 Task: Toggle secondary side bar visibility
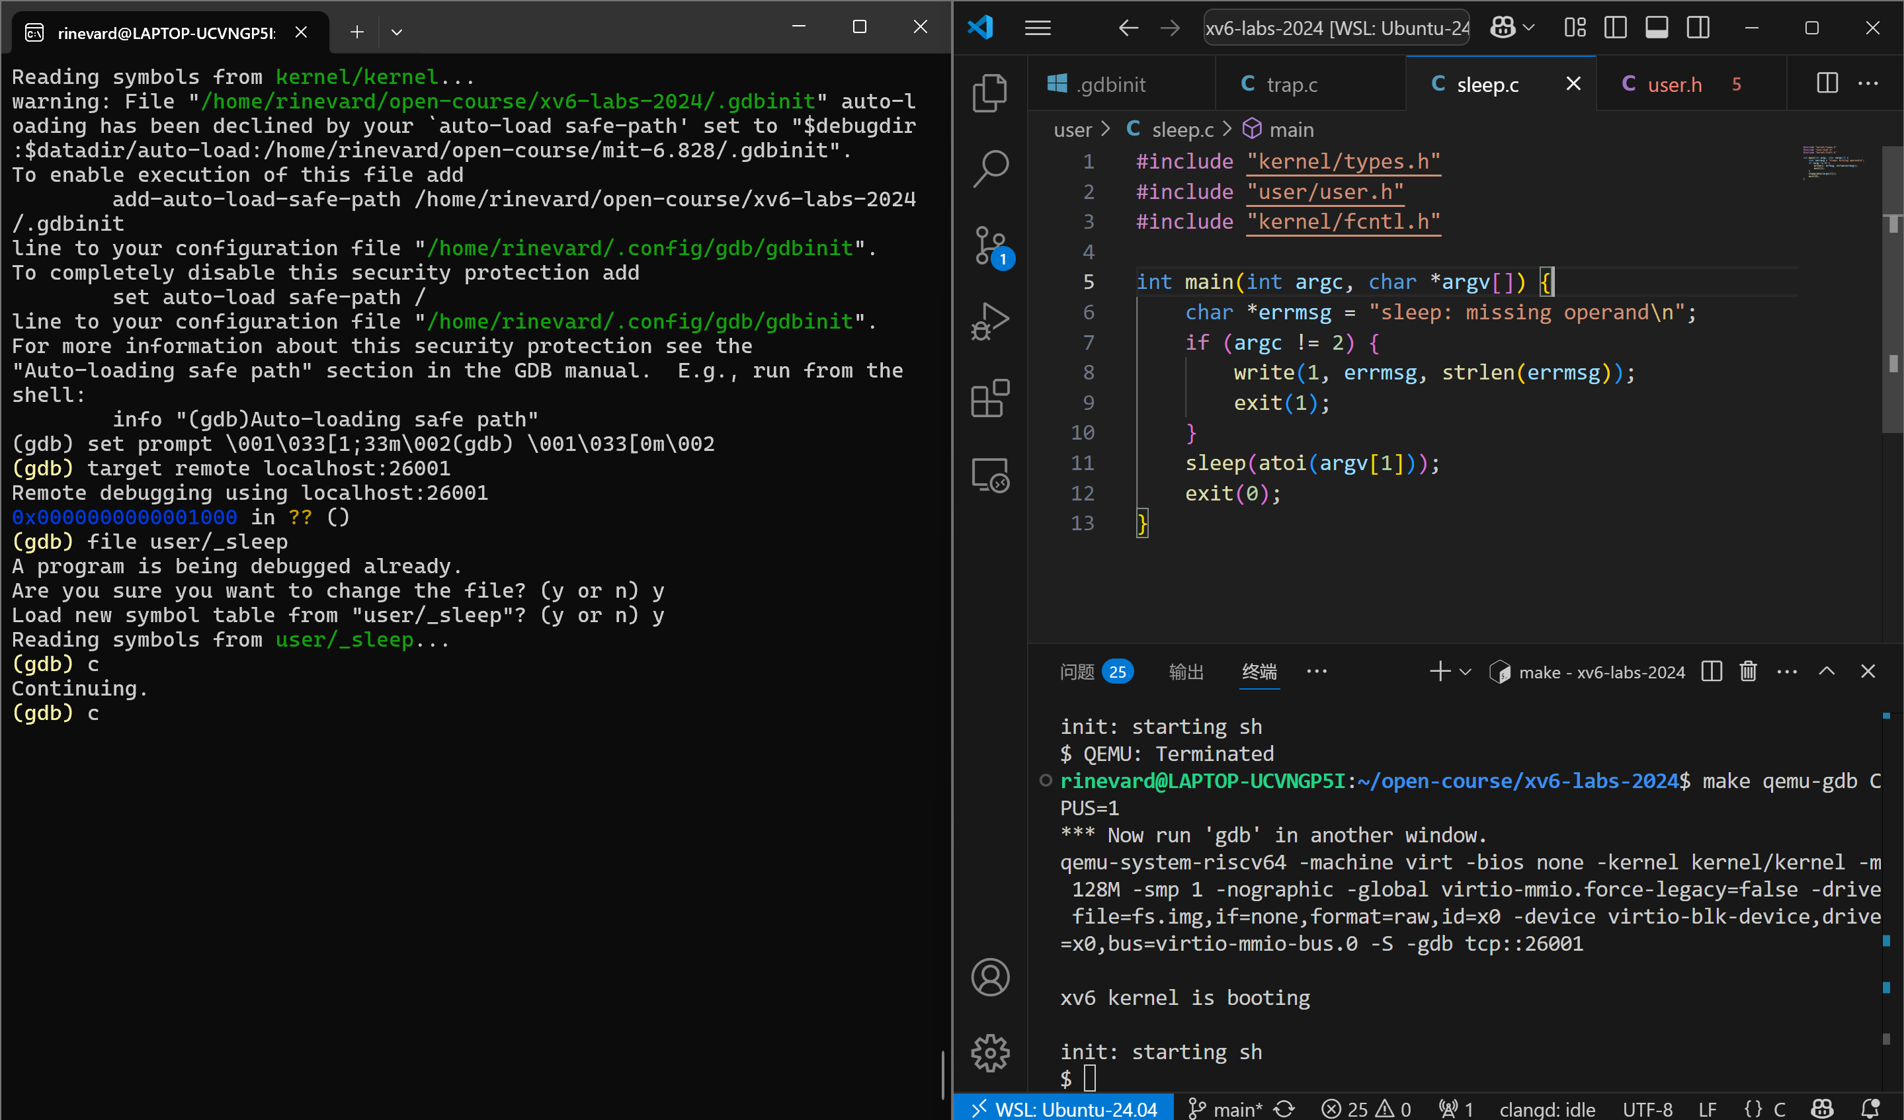[1698, 28]
